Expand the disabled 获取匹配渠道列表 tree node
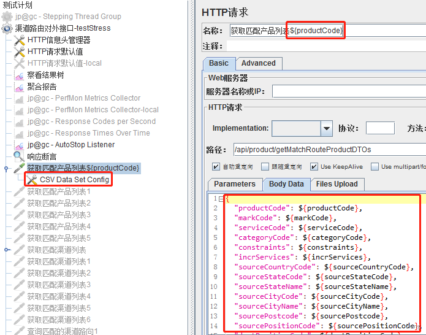 tap(7, 250)
